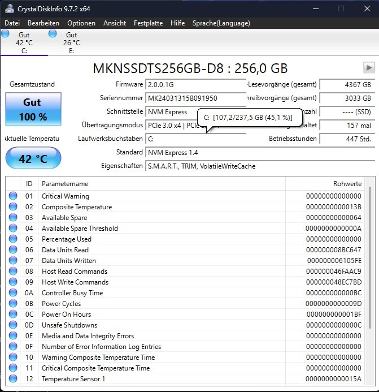The height and width of the screenshot is (392, 379).
Task: Click the next disk arrow button
Action: point(369,67)
